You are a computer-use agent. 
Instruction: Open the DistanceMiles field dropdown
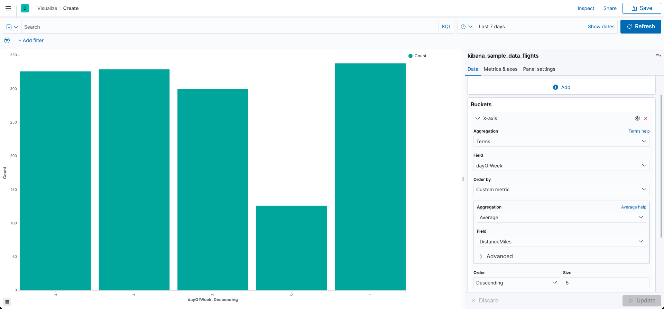tap(561, 242)
